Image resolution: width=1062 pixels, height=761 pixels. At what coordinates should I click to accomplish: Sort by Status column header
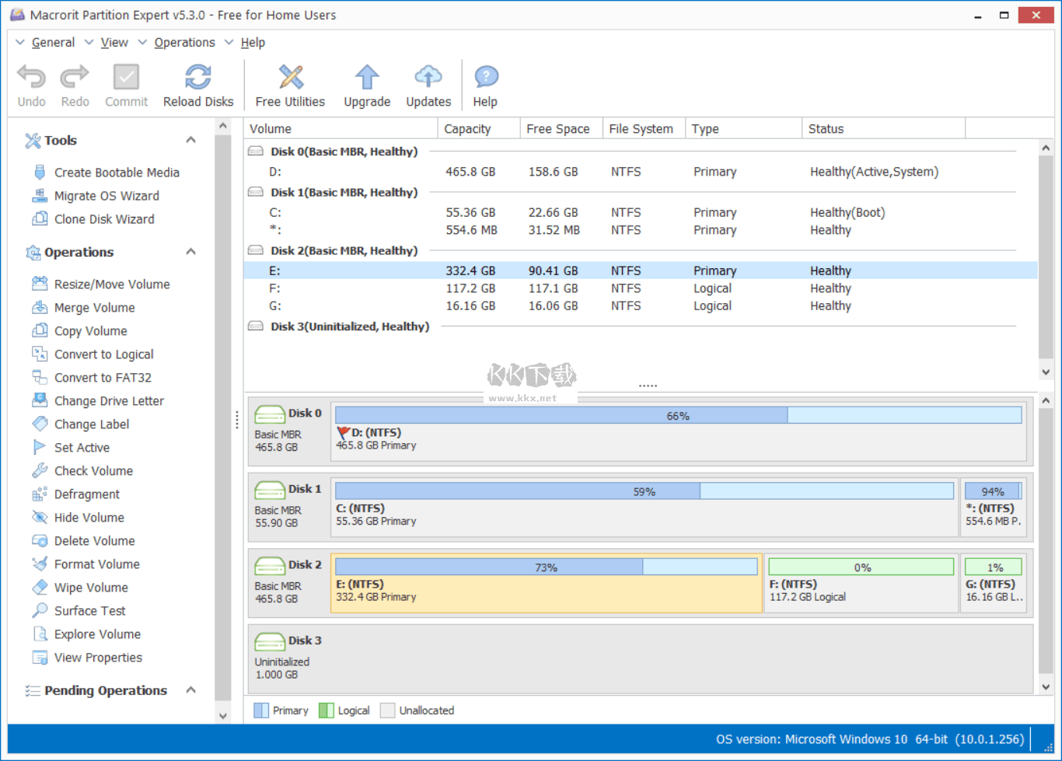883,129
